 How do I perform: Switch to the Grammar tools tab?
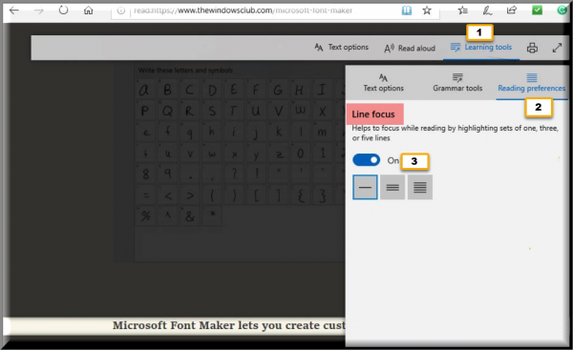point(457,82)
